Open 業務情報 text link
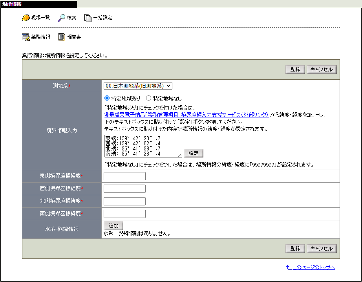This screenshot has height=282, width=362. 40,37
